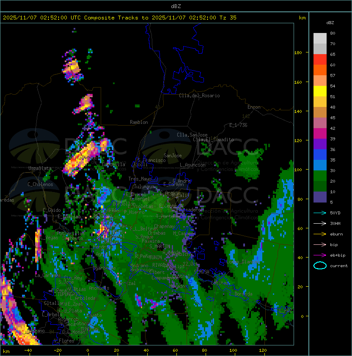352x356 pixels.
Task: Click the Encon map label
Action: click(x=254, y=107)
